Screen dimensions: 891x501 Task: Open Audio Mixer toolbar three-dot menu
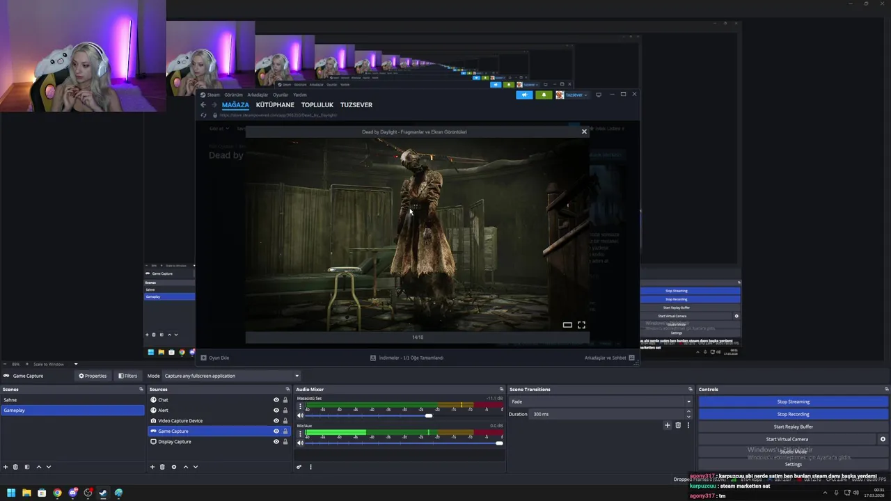coord(310,467)
